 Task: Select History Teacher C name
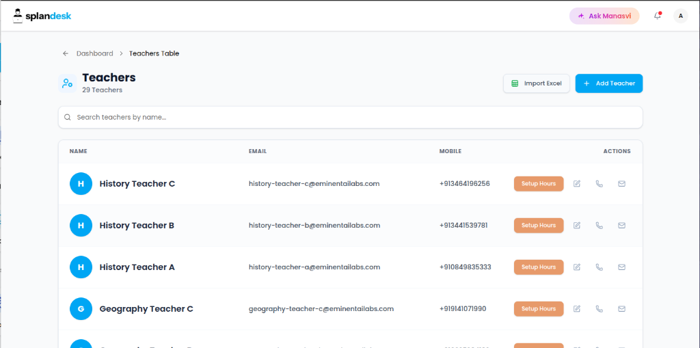[x=137, y=184]
